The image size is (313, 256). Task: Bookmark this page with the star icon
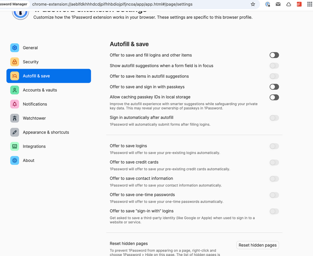click(x=253, y=4)
